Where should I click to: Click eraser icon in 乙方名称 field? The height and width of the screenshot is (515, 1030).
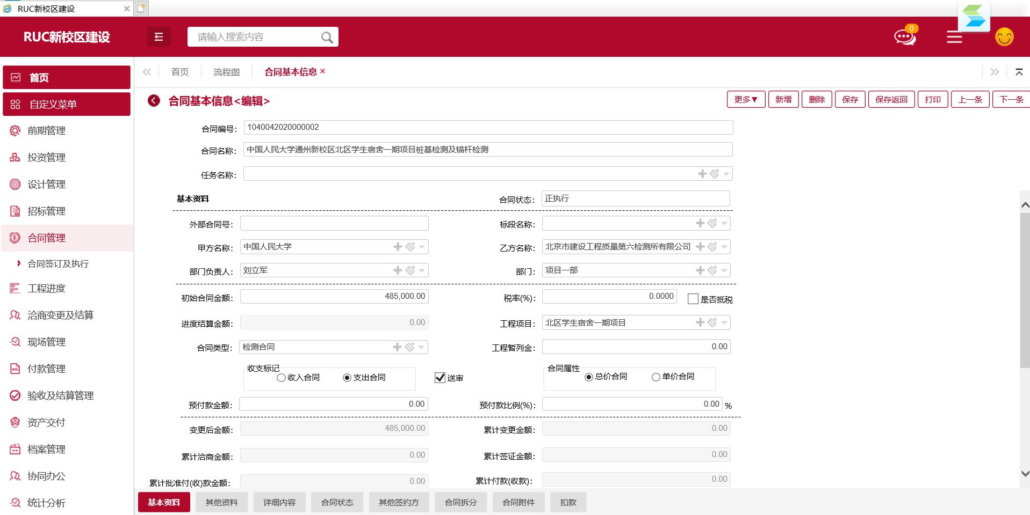pos(712,247)
